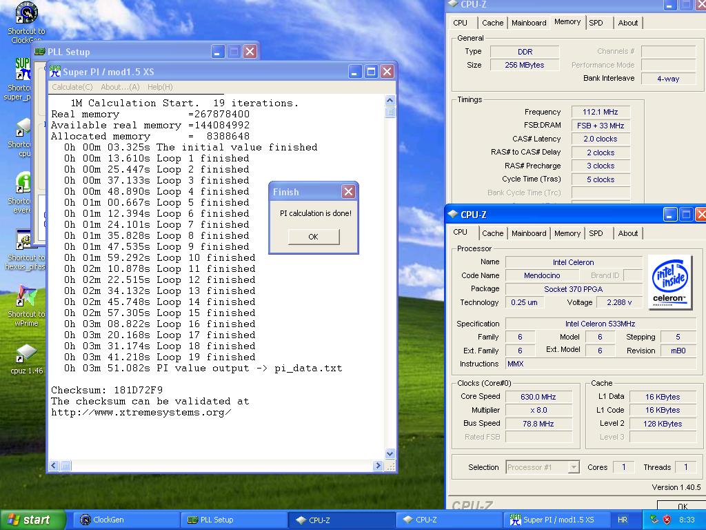The height and width of the screenshot is (530, 706).
Task: Open the SPD tab in lower CPU-Z
Action: (596, 233)
